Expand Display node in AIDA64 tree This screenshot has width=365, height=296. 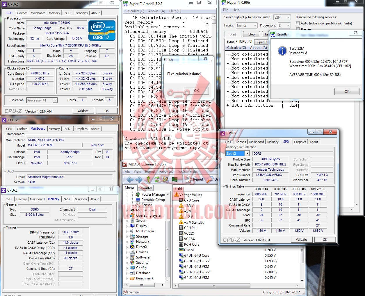point(127,226)
